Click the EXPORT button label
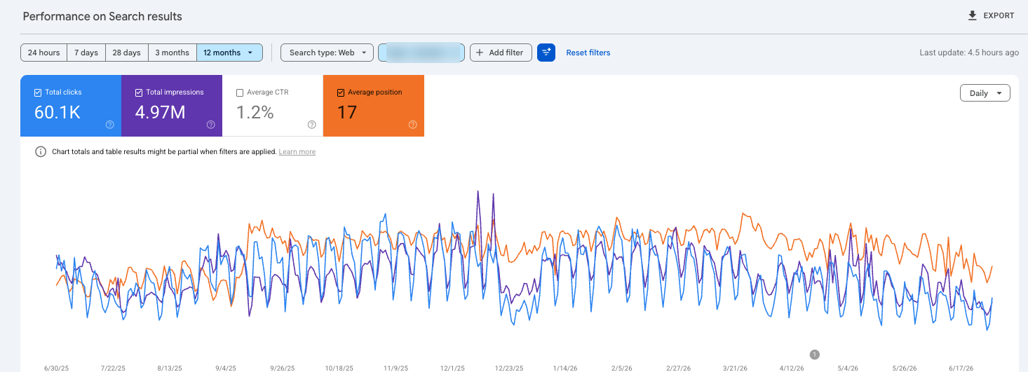1028x372 pixels. [x=999, y=15]
